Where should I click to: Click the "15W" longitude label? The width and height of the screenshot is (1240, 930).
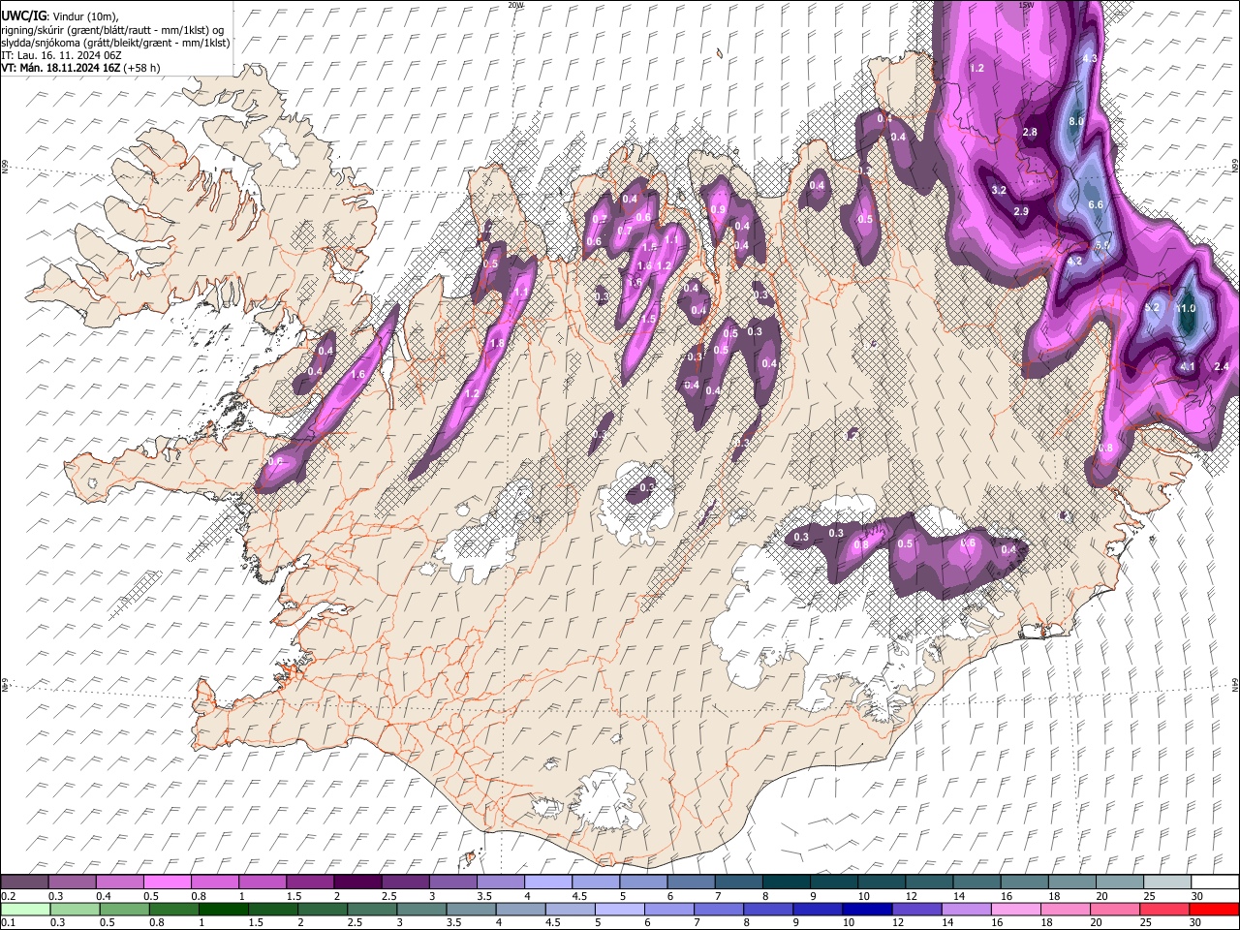tap(1025, 5)
